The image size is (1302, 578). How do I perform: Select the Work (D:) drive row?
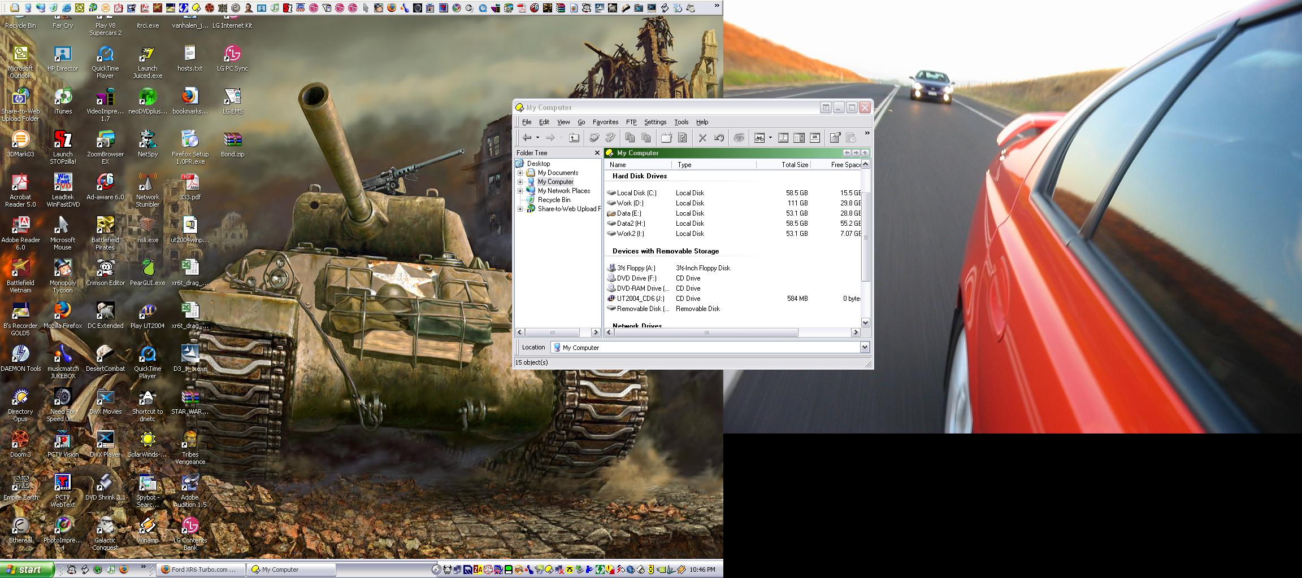(734, 203)
